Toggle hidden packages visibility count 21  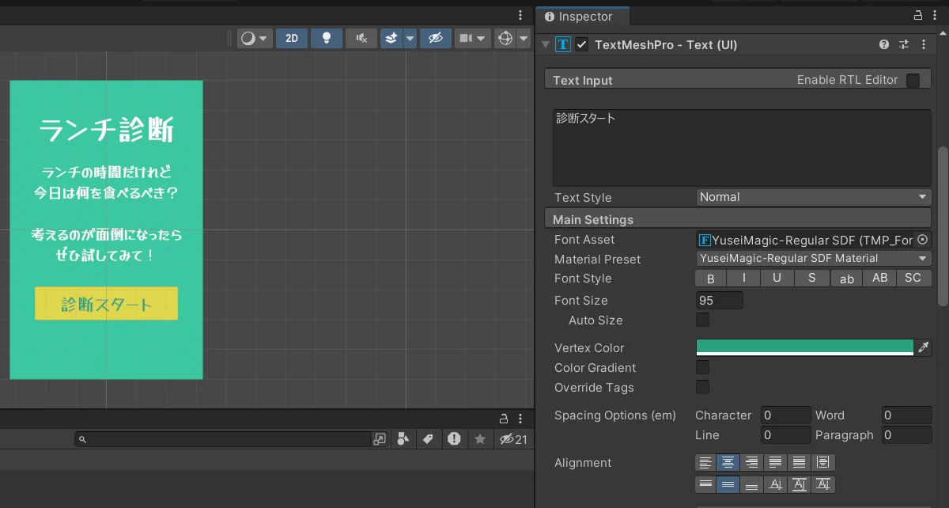click(512, 439)
